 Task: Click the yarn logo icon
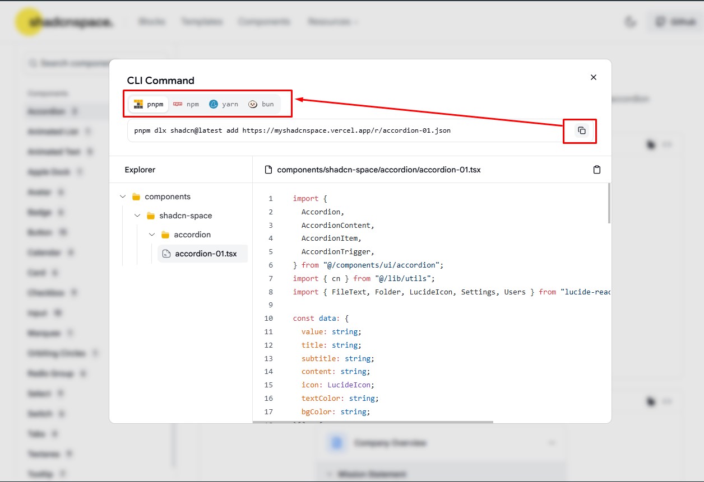[214, 104]
